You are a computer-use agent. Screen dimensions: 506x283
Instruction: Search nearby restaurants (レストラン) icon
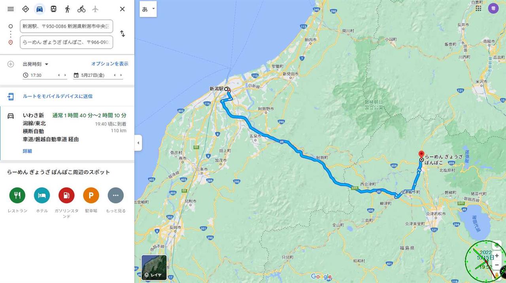point(17,195)
